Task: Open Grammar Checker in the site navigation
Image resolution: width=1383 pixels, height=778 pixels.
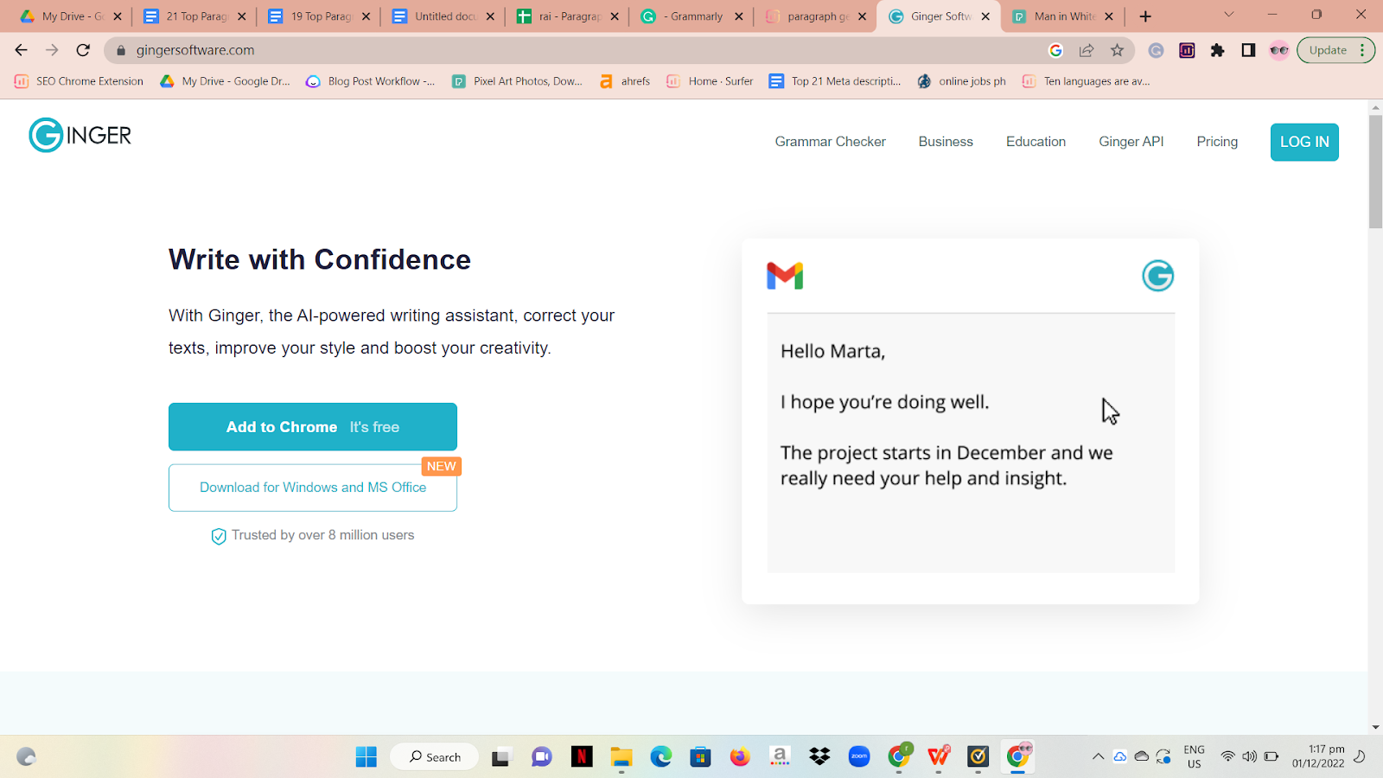Action: 830,142
